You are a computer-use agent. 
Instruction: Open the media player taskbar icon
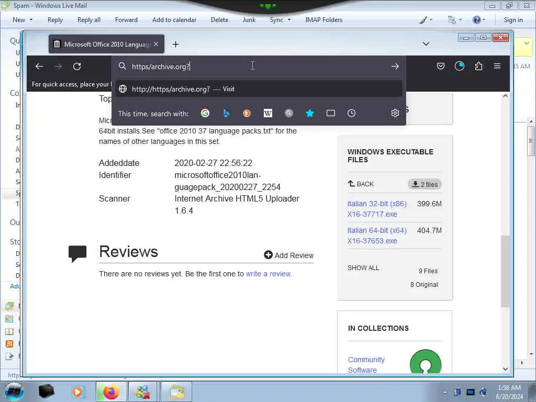(78, 392)
